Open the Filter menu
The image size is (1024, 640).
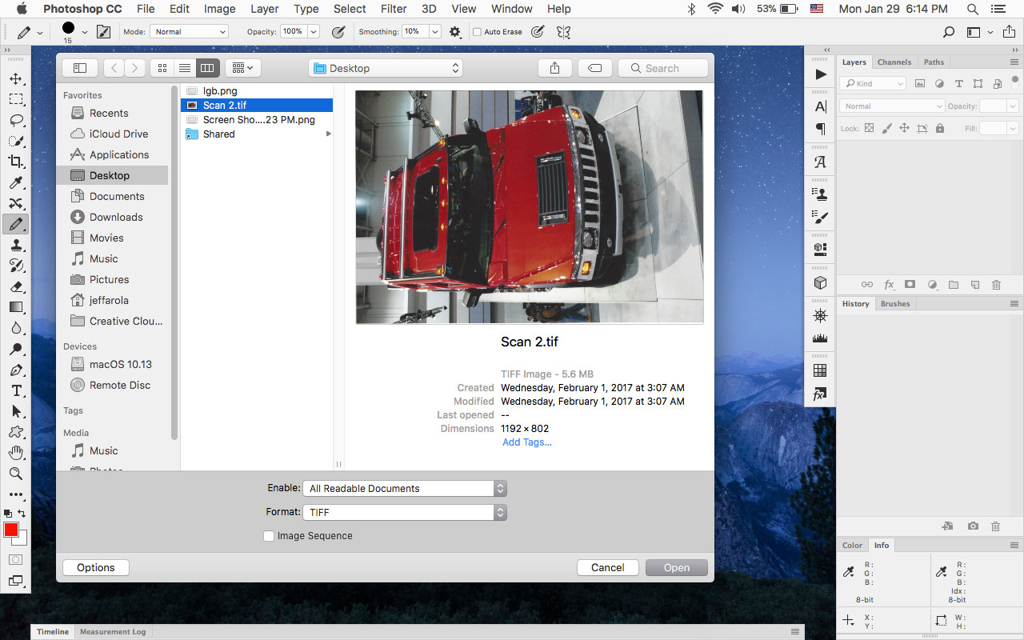[x=394, y=9]
